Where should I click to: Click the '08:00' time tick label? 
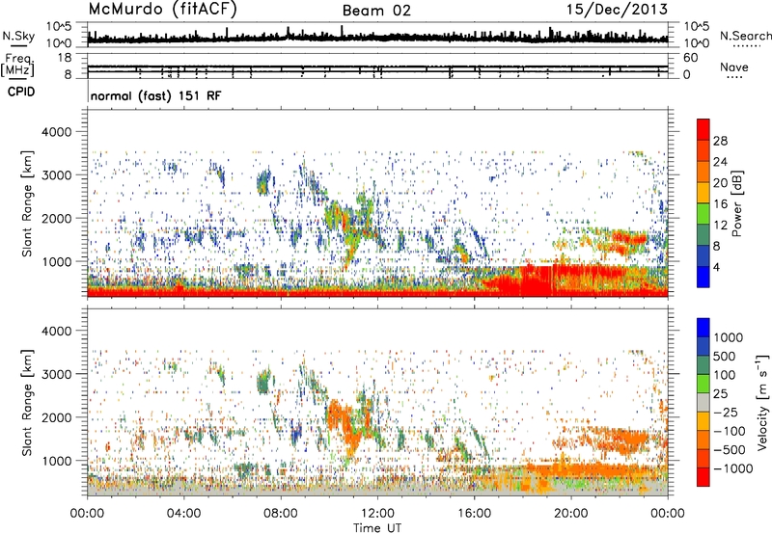coord(281,514)
